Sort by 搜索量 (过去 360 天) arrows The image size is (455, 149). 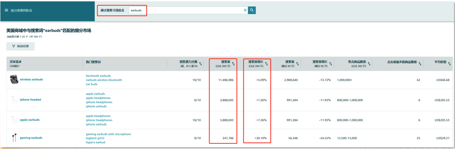click(x=233, y=63)
